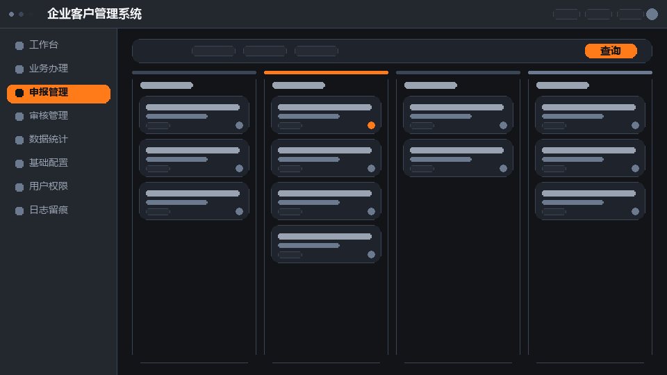Click the square icon beside 基础配置
The width and height of the screenshot is (667, 375).
[19, 163]
